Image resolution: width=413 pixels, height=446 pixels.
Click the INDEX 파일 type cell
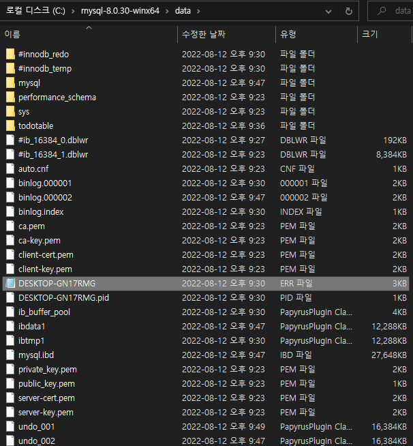click(x=301, y=211)
